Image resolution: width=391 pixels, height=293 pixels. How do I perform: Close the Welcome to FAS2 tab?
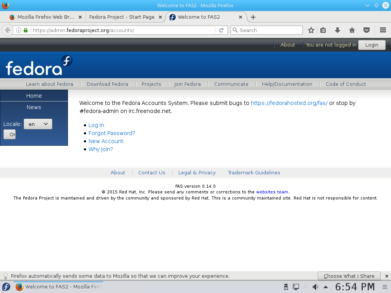(241, 17)
